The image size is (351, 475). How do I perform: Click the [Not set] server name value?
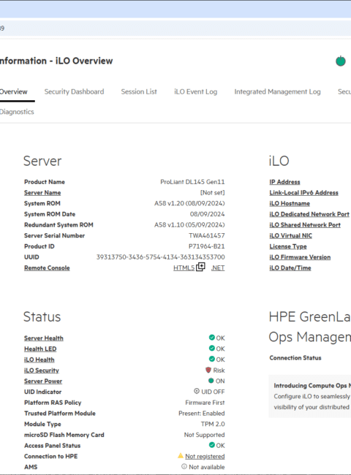coord(213,193)
